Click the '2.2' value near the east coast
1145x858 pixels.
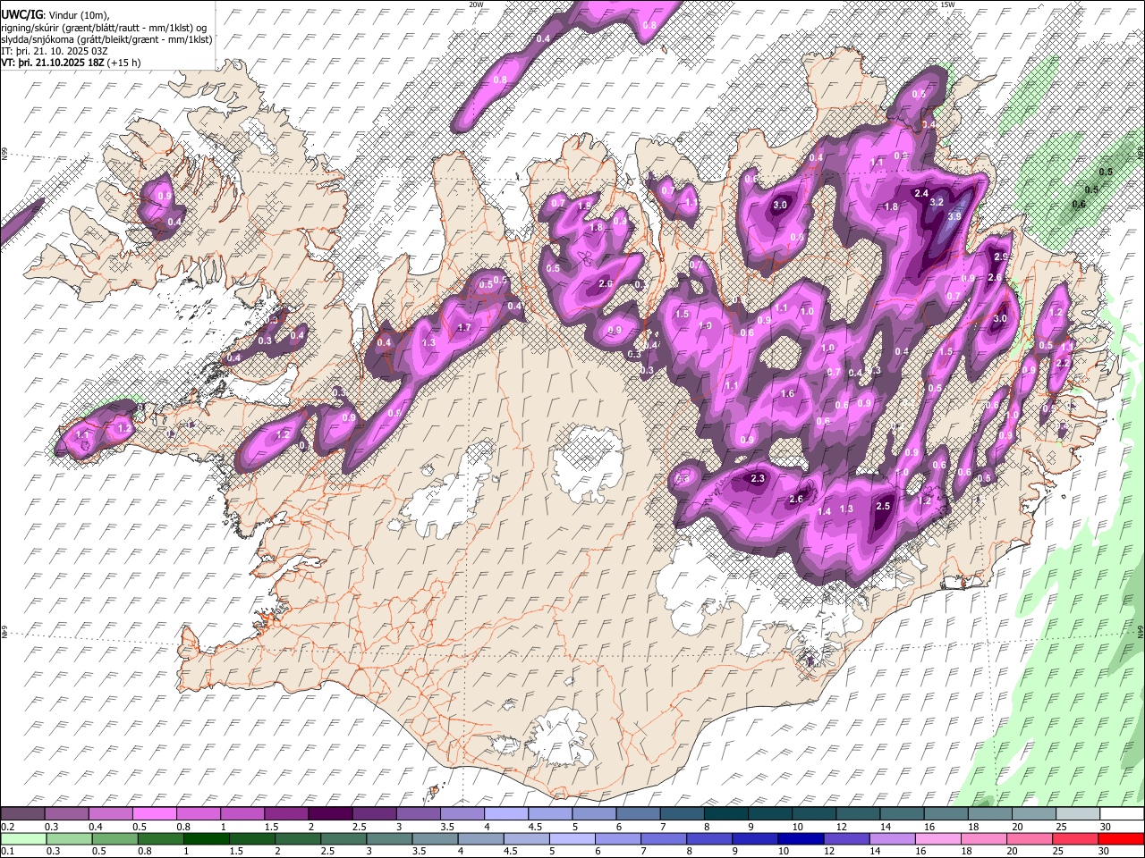1063,364
